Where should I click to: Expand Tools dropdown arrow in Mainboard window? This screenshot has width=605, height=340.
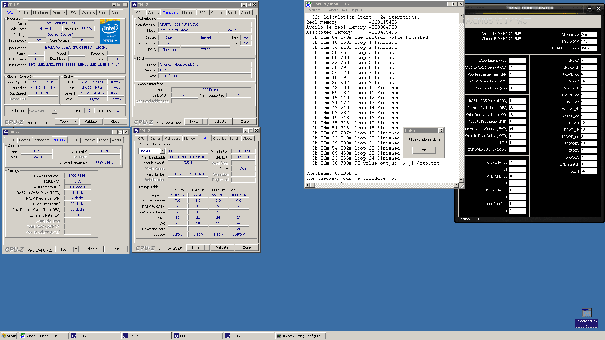(205, 122)
